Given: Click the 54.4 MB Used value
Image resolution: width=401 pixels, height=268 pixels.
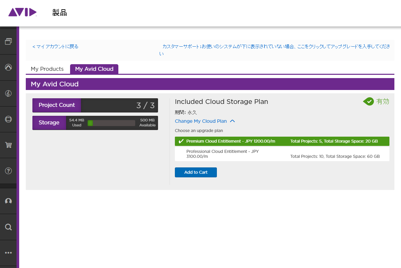Looking at the screenshot, I should click(77, 123).
